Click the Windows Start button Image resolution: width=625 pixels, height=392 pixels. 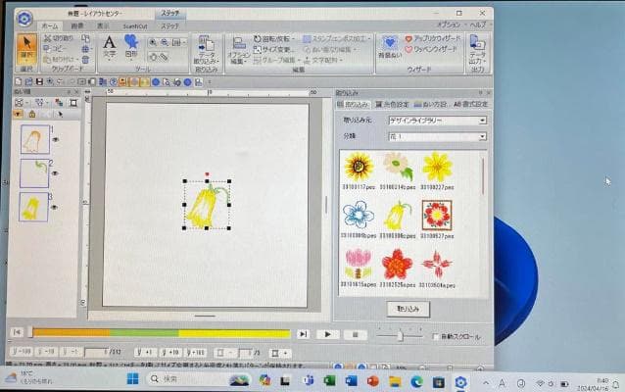click(132, 379)
